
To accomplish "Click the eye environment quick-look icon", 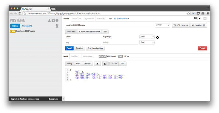I will [111, 19].
